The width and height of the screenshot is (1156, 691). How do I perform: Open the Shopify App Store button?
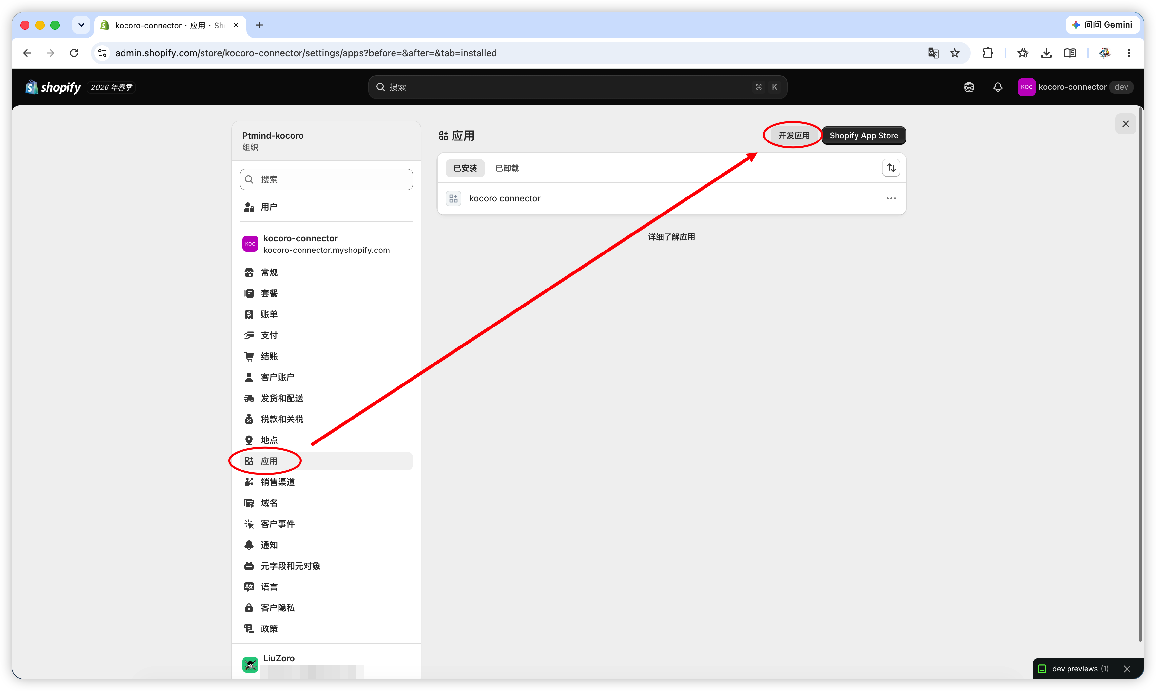[x=863, y=136]
